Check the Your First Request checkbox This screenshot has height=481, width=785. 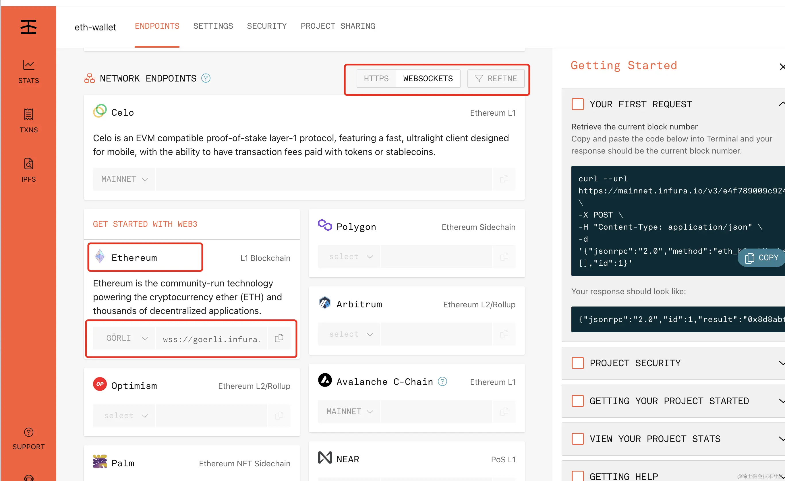577,104
